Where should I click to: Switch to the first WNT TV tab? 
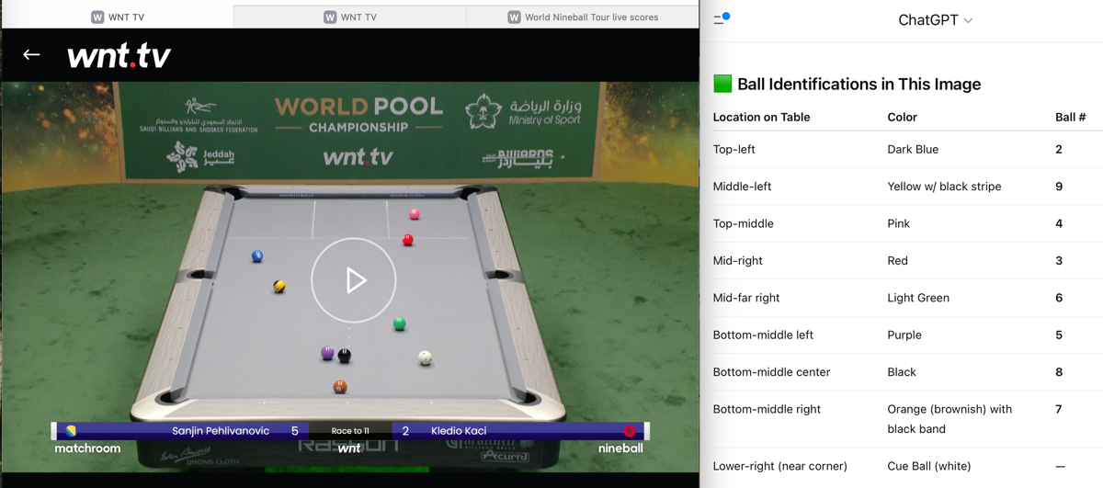[x=117, y=17]
